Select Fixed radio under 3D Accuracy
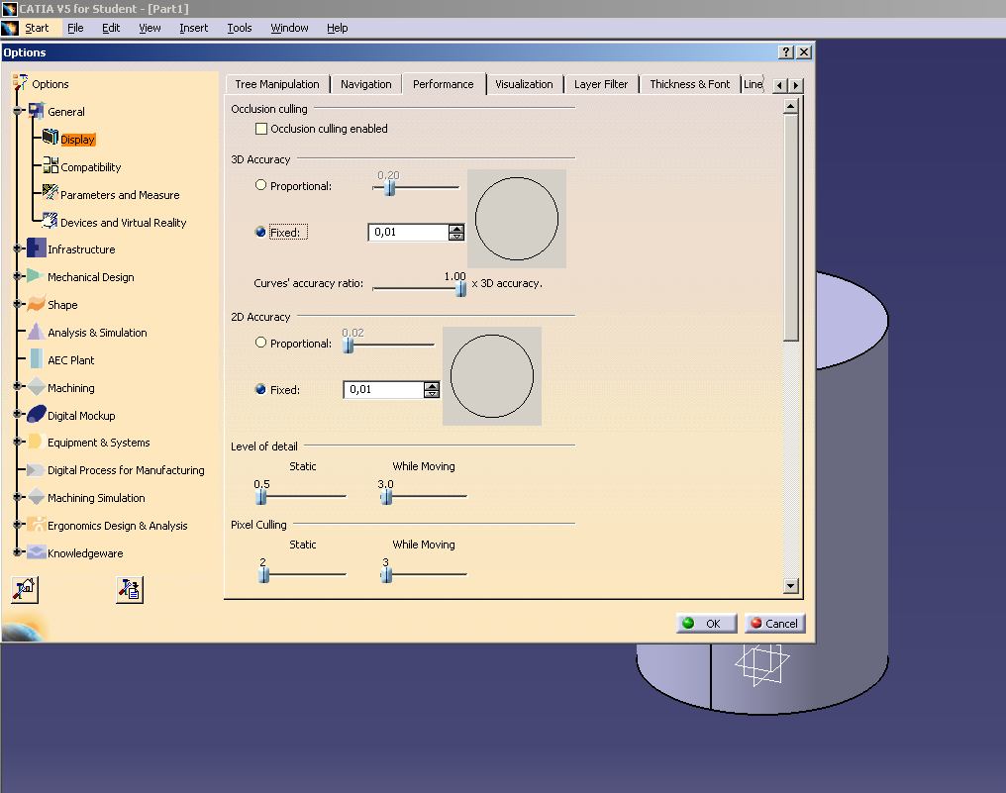The height and width of the screenshot is (793, 1006). [260, 232]
